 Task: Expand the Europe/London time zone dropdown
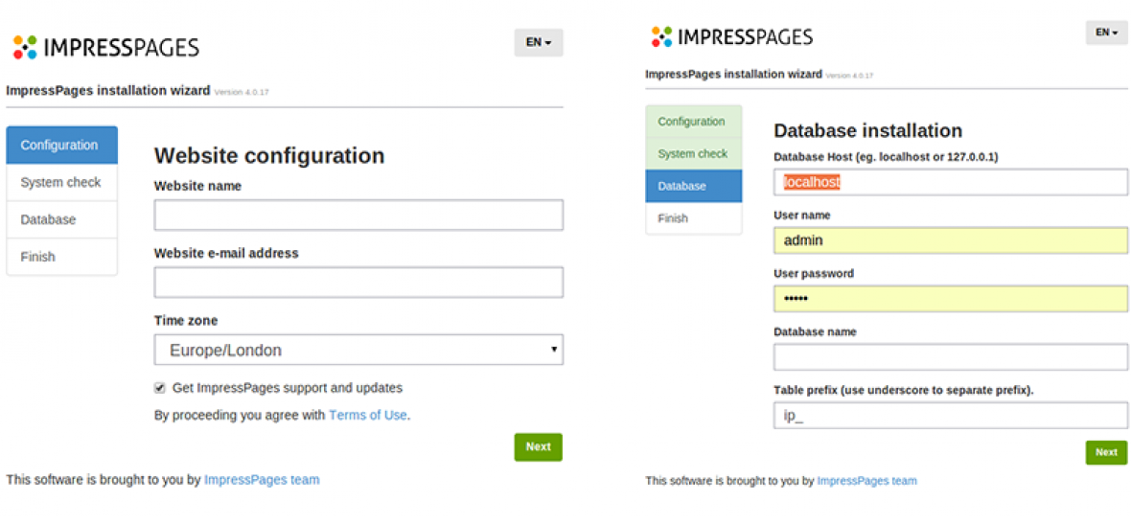point(358,351)
